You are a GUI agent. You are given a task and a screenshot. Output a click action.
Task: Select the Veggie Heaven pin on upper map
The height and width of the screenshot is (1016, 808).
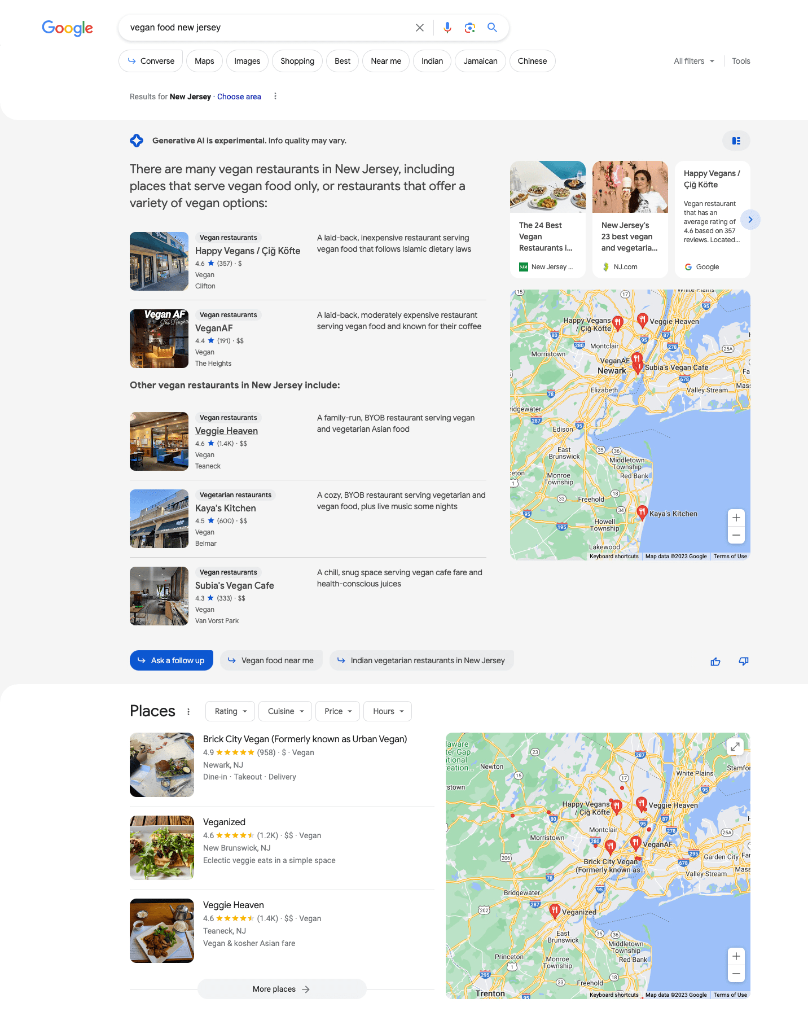[x=642, y=321]
